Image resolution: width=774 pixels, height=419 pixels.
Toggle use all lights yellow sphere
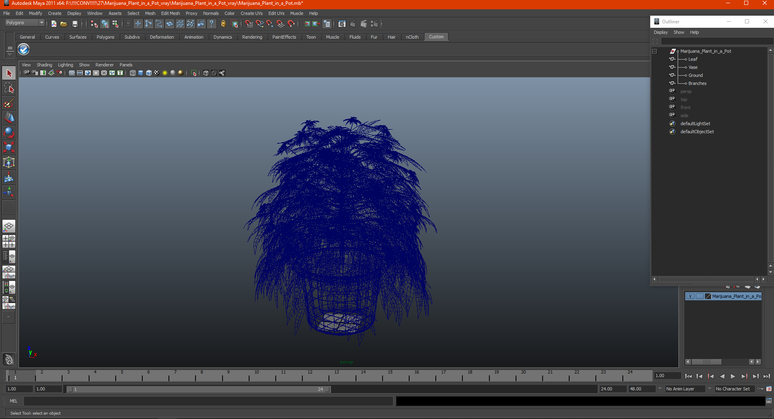[x=165, y=73]
